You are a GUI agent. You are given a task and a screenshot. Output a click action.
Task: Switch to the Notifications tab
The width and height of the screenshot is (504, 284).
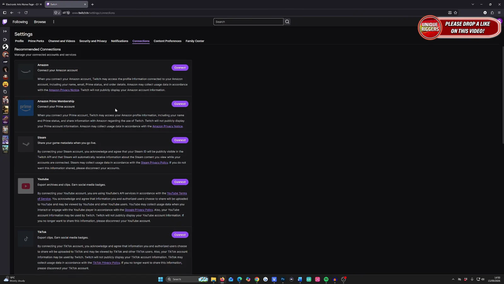pyautogui.click(x=119, y=41)
